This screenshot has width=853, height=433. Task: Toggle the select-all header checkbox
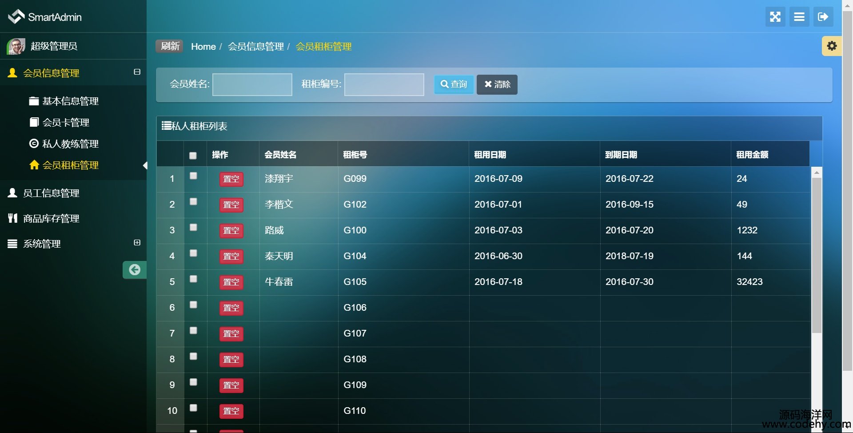pyautogui.click(x=193, y=156)
